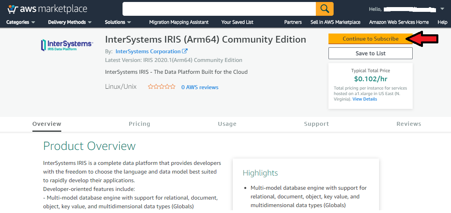Screen dimensions: 451x213
Task: Switch to the Pricing tab
Action: pos(140,124)
